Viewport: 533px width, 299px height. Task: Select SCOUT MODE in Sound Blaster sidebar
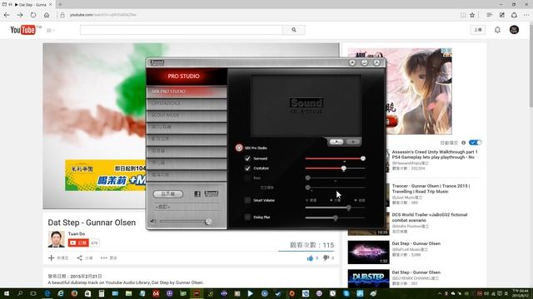click(x=187, y=115)
